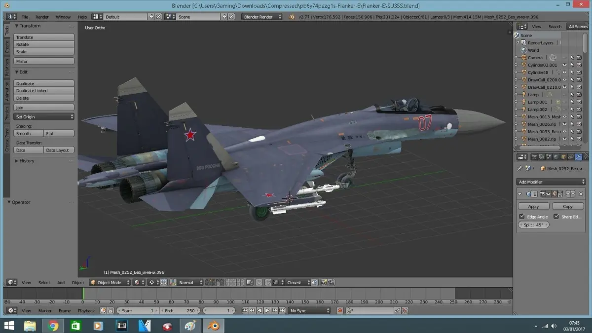Image resolution: width=592 pixels, height=333 pixels.
Task: Open the Blender Render engine dropdown
Action: tap(262, 17)
